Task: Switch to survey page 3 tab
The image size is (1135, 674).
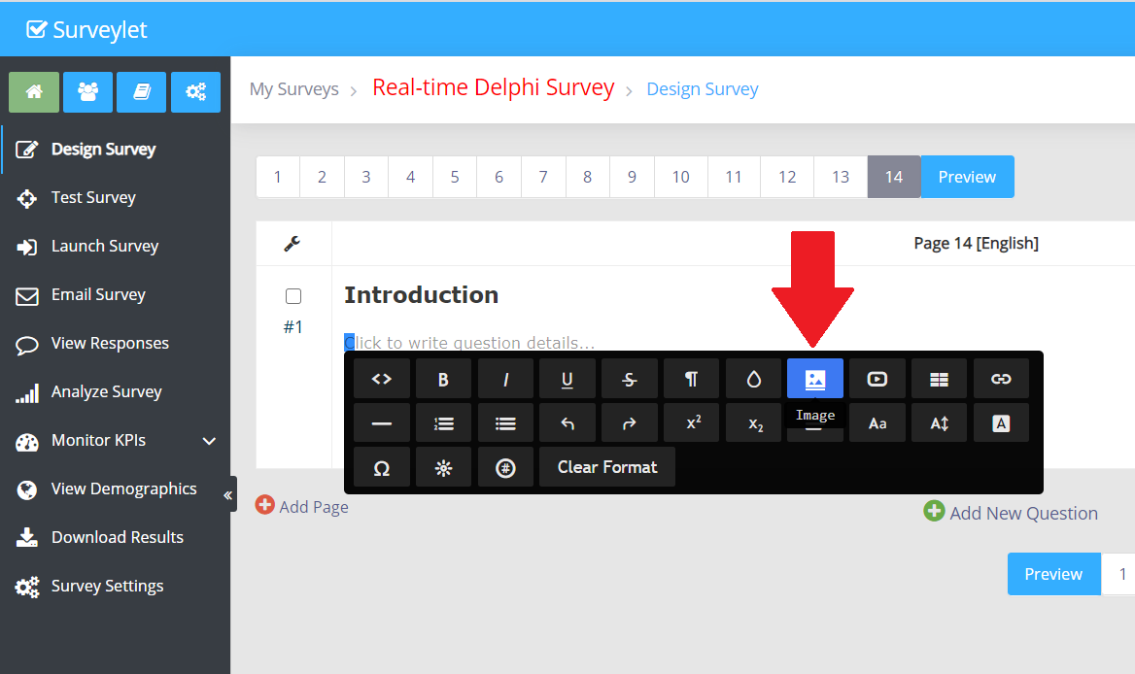Action: pos(366,177)
